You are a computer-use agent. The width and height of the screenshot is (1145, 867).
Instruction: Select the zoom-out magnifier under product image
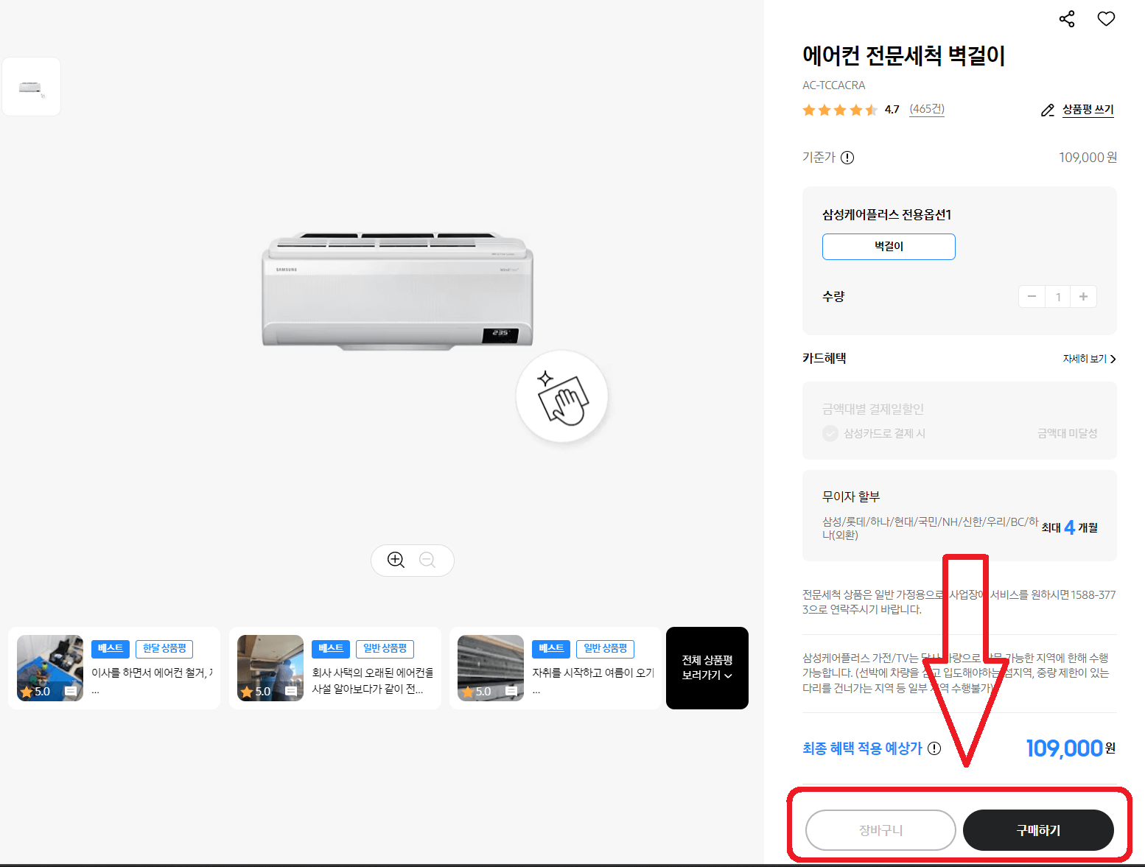(428, 560)
